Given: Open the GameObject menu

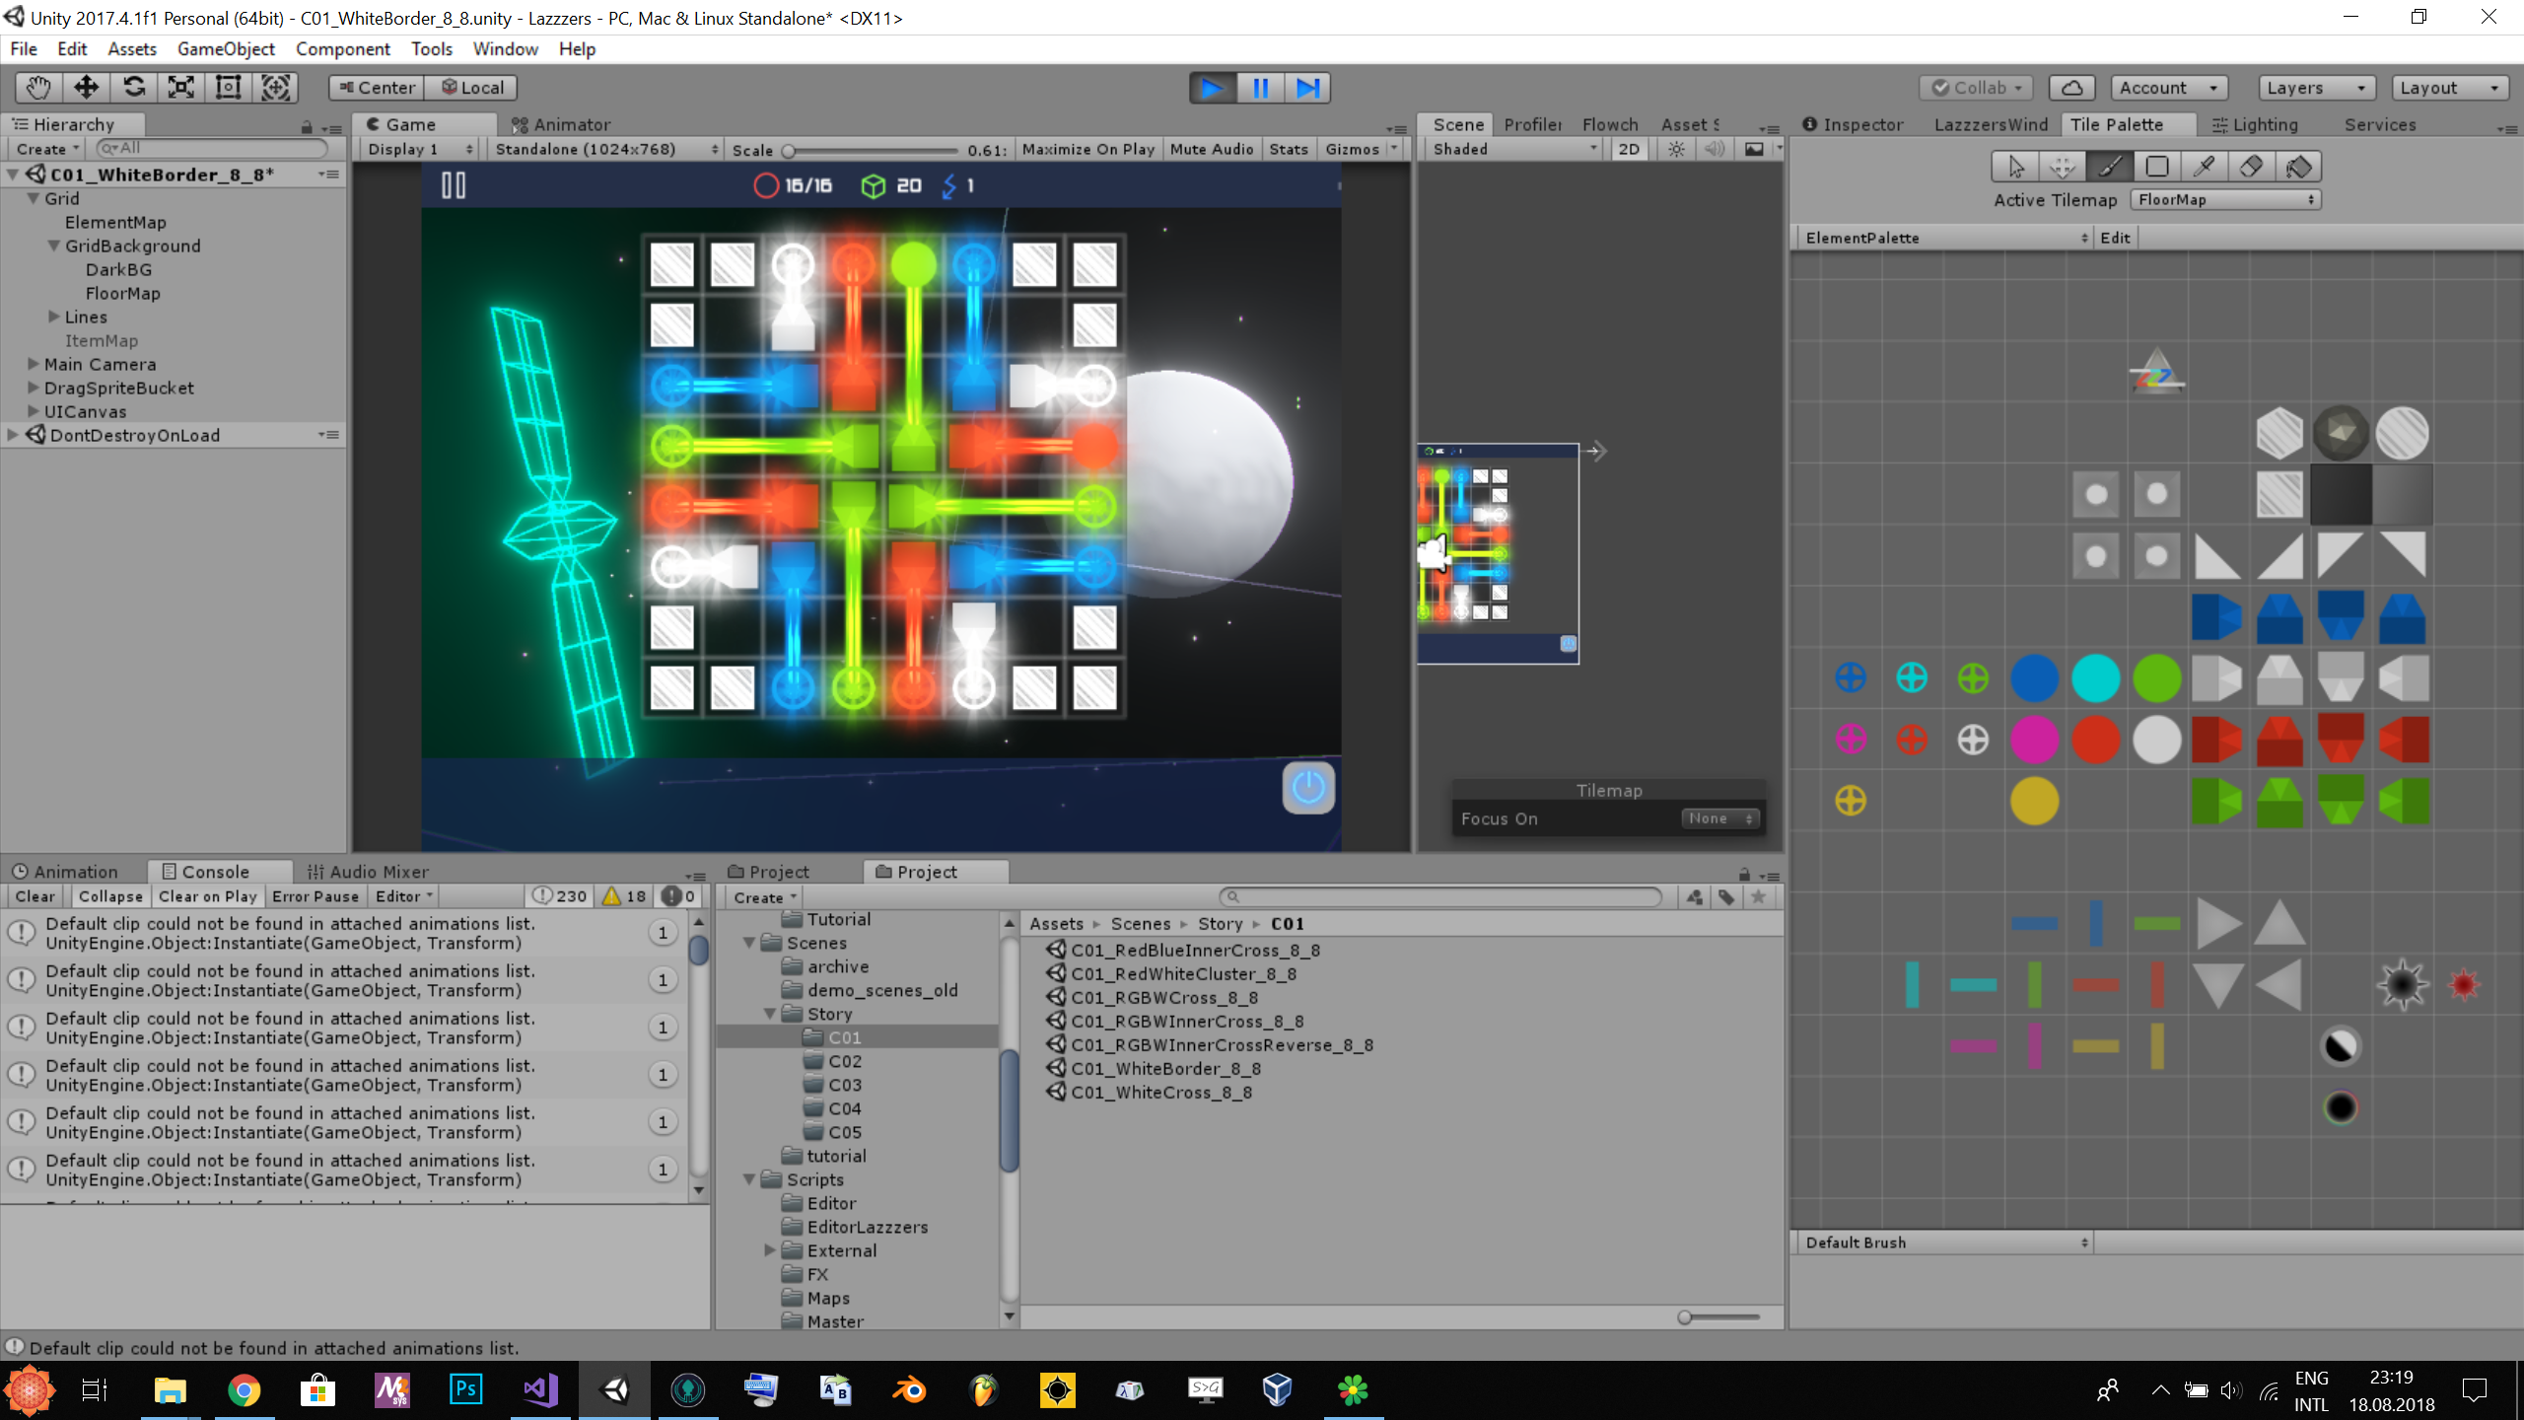Looking at the screenshot, I should click(x=226, y=48).
